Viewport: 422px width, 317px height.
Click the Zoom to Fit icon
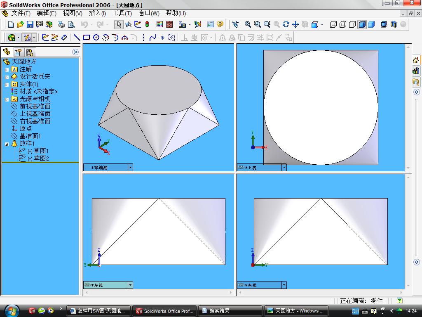tap(248, 24)
